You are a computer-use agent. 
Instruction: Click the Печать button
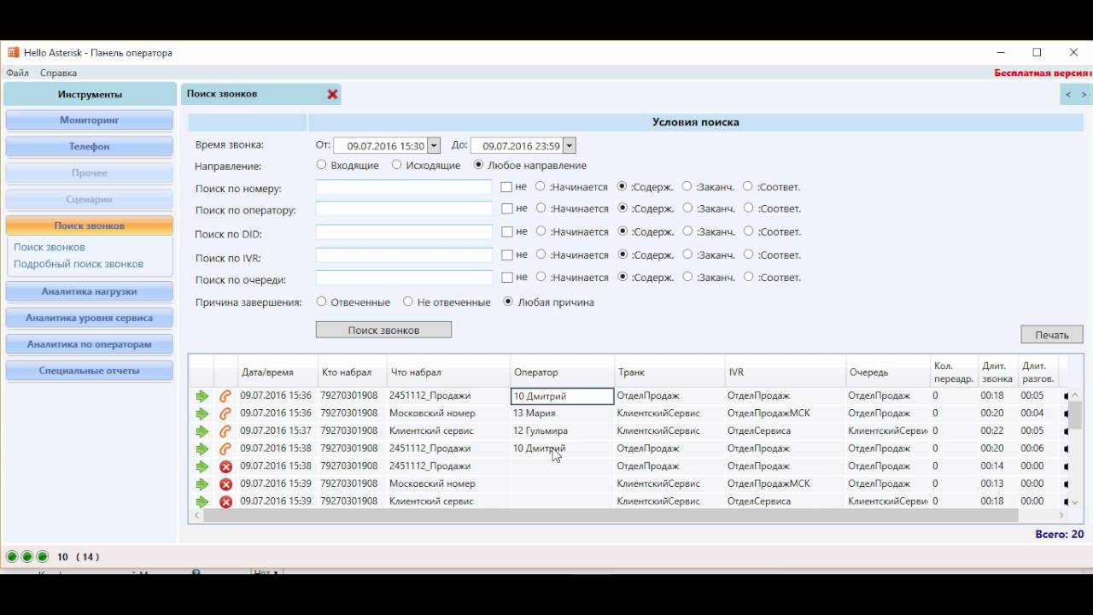(1052, 335)
